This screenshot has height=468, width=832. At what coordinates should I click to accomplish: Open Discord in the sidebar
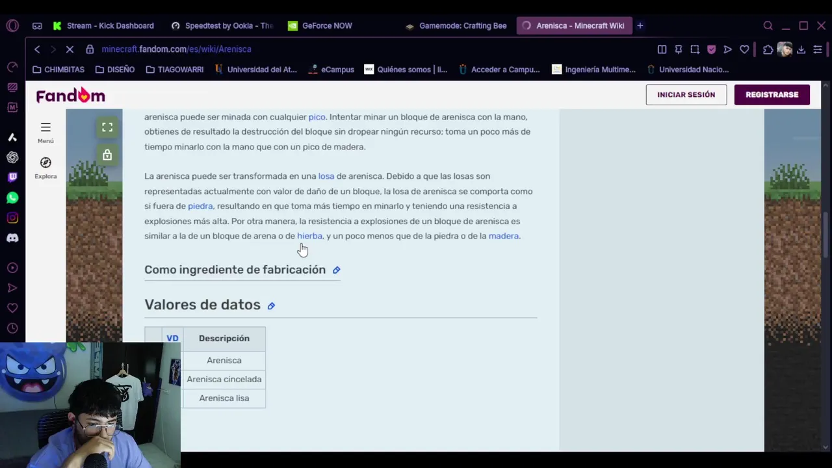click(12, 238)
